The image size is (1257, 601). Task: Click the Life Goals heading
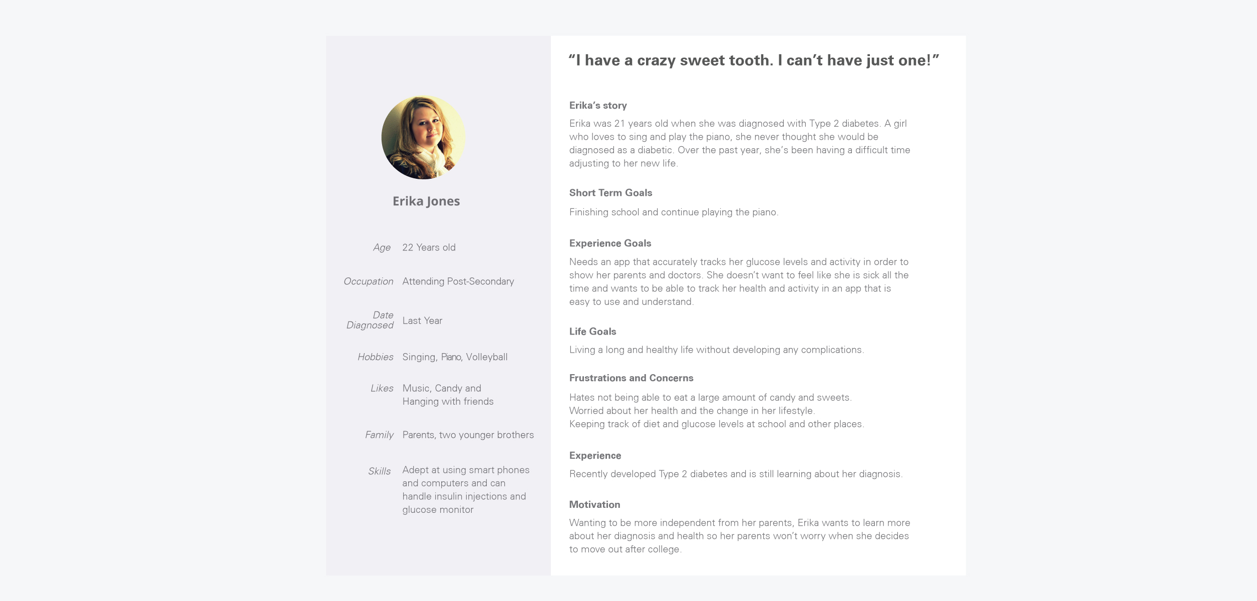point(592,332)
